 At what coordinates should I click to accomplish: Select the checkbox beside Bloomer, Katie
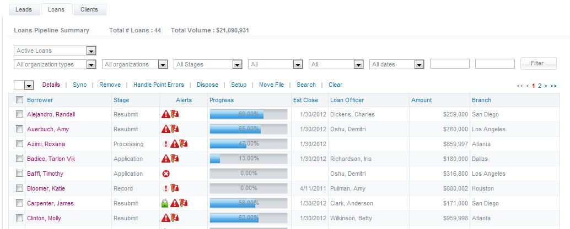tap(19, 188)
